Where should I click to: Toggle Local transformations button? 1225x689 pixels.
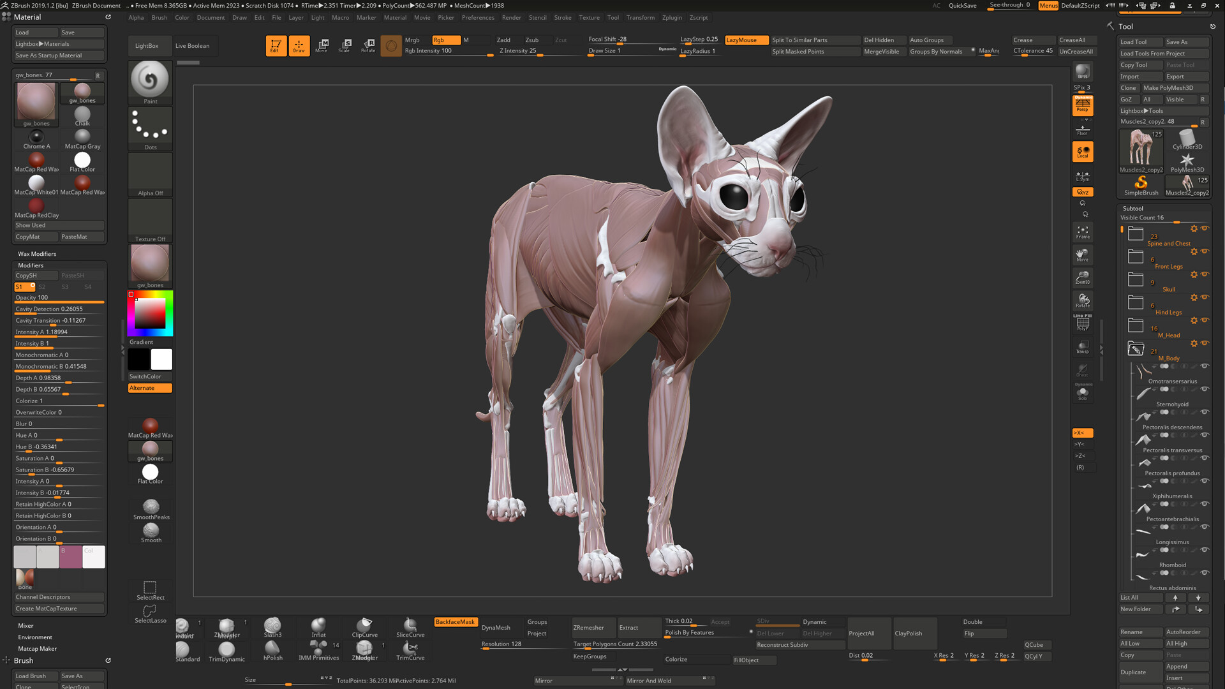coord(1083,152)
